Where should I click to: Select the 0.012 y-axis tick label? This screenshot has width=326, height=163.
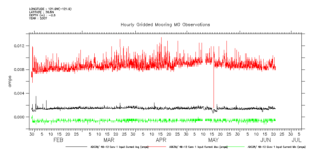pyautogui.click(x=19, y=46)
